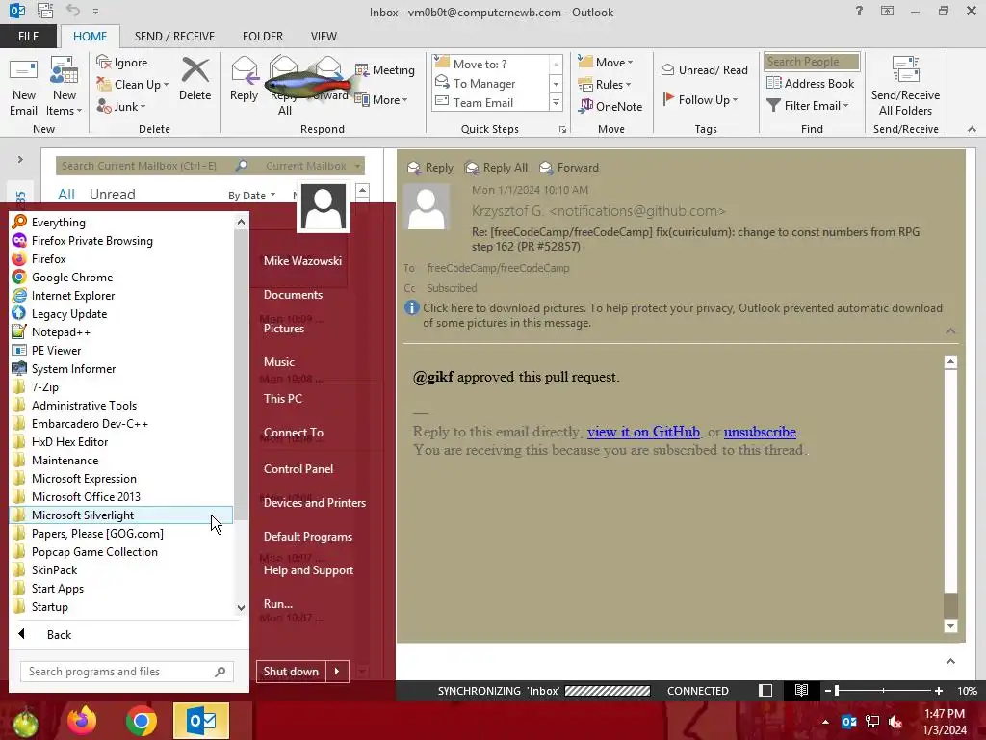Open Firefox from the taskbar

[83, 721]
